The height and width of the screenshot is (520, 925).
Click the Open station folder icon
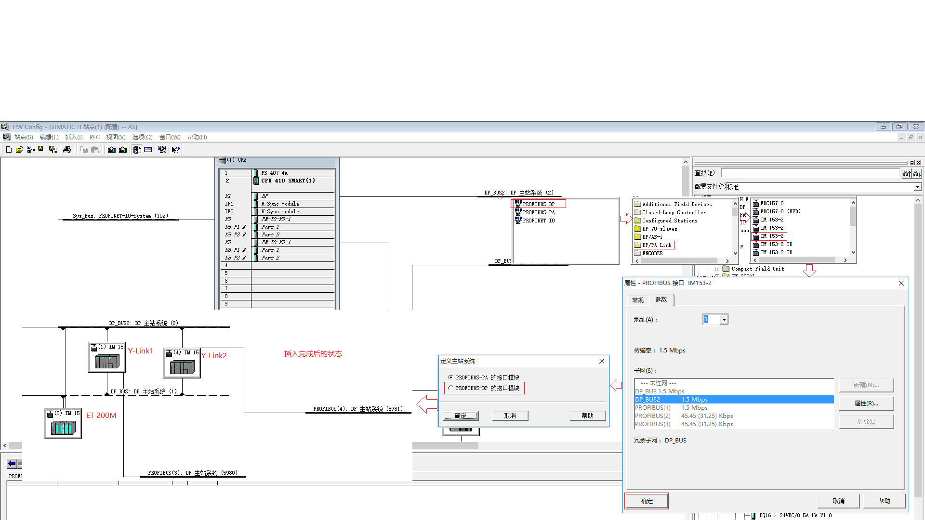pos(19,150)
